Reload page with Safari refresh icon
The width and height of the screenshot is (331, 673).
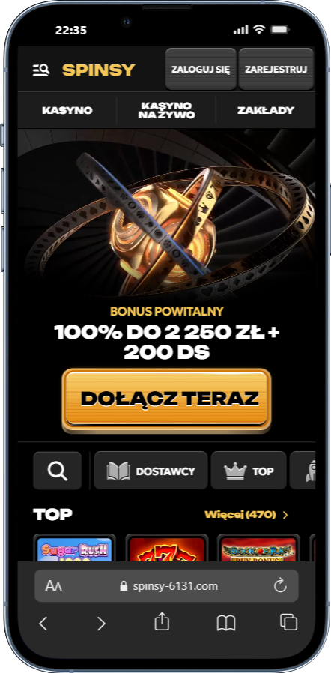tap(280, 585)
